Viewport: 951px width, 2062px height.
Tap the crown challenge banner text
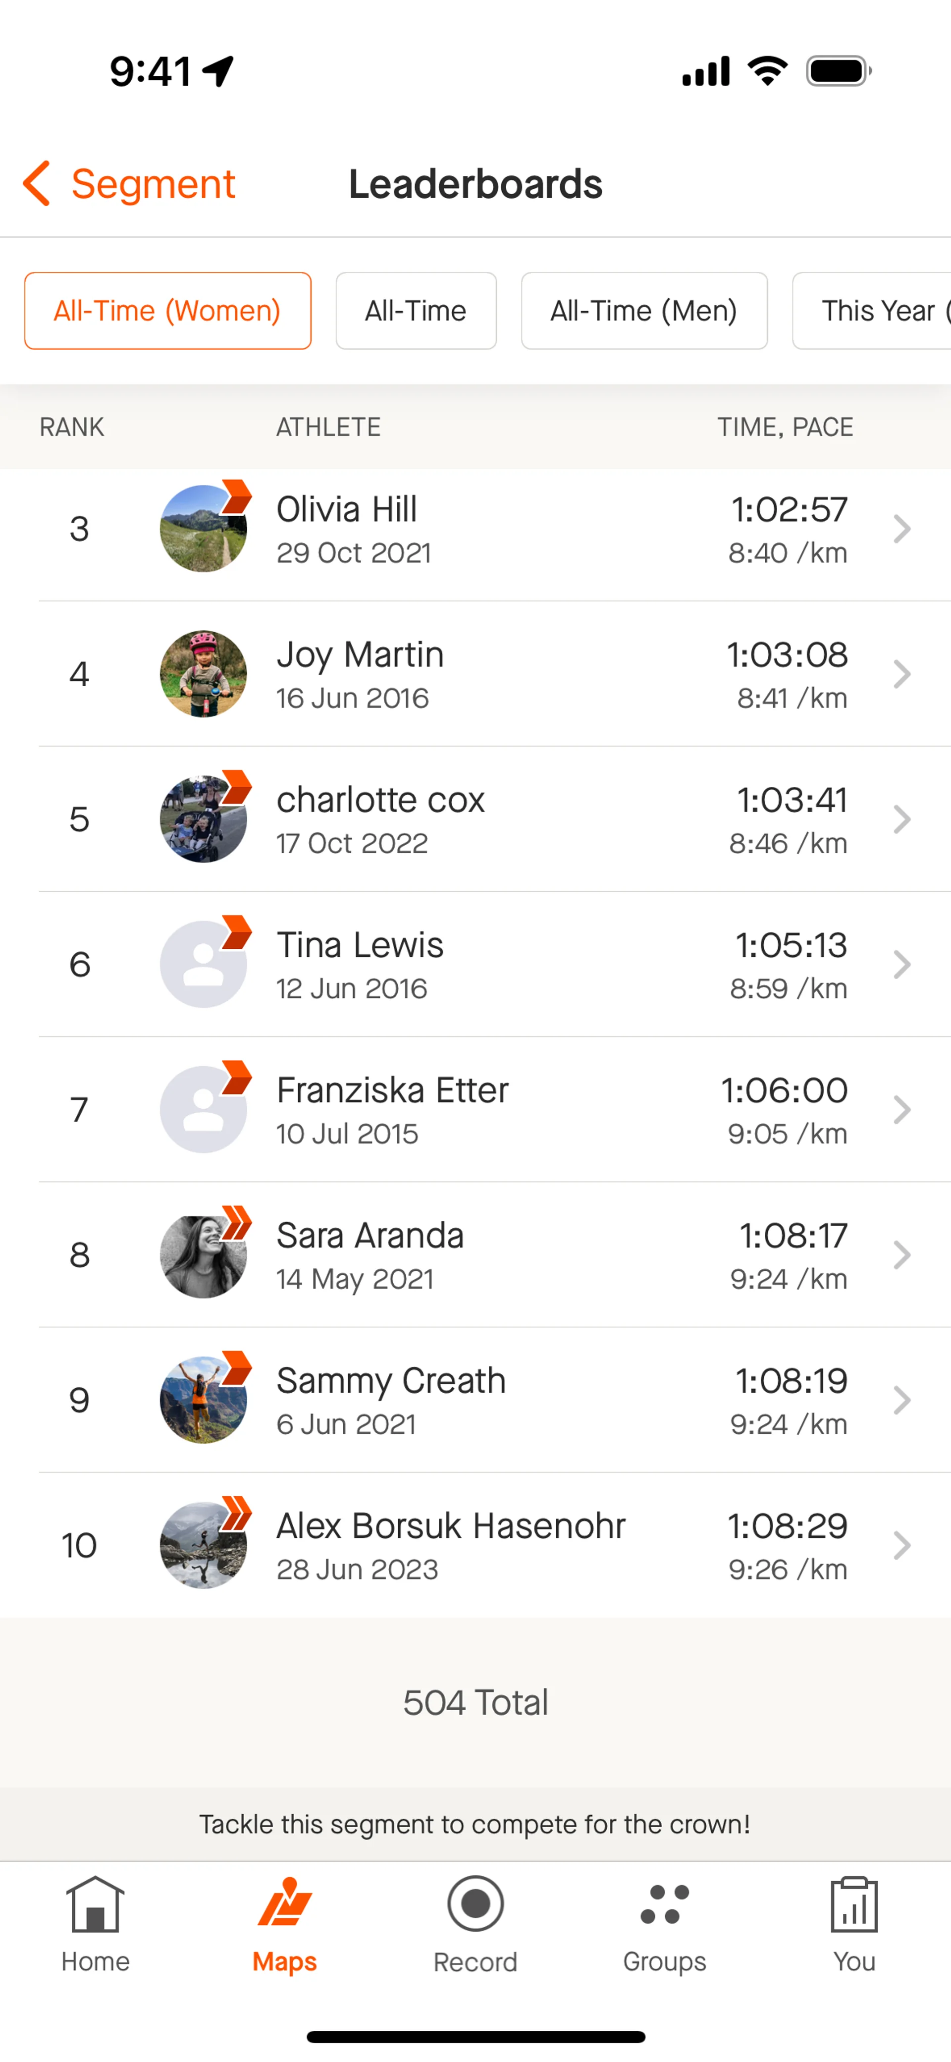tap(475, 1824)
